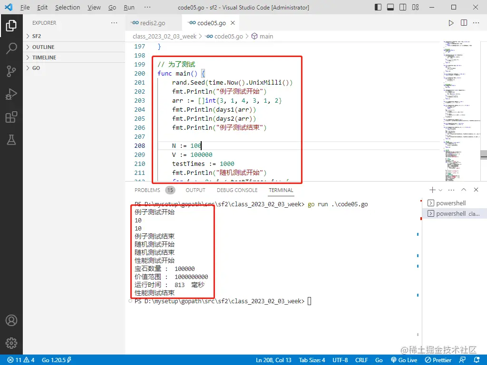Open the Selection menu
The height and width of the screenshot is (365, 487).
coord(68,7)
